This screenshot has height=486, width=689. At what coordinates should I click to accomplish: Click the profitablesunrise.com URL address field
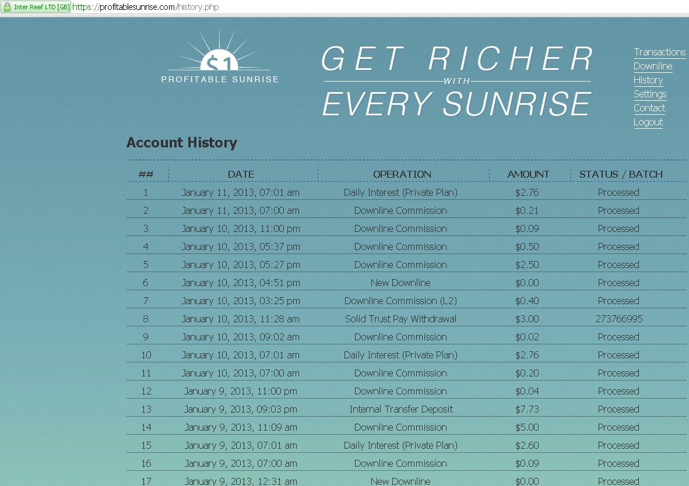click(146, 7)
